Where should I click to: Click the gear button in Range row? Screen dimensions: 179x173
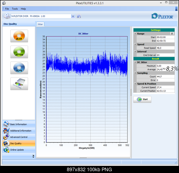[x=172, y=33]
